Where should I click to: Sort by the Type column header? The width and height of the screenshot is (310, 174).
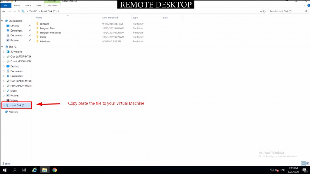(135, 18)
